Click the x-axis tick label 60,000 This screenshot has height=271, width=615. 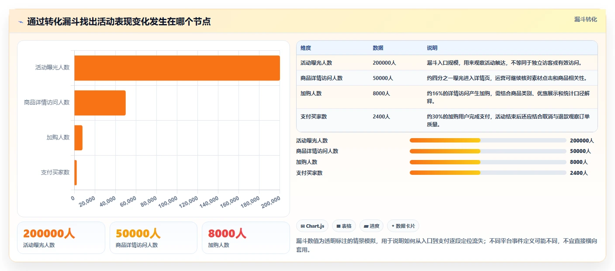128,202
